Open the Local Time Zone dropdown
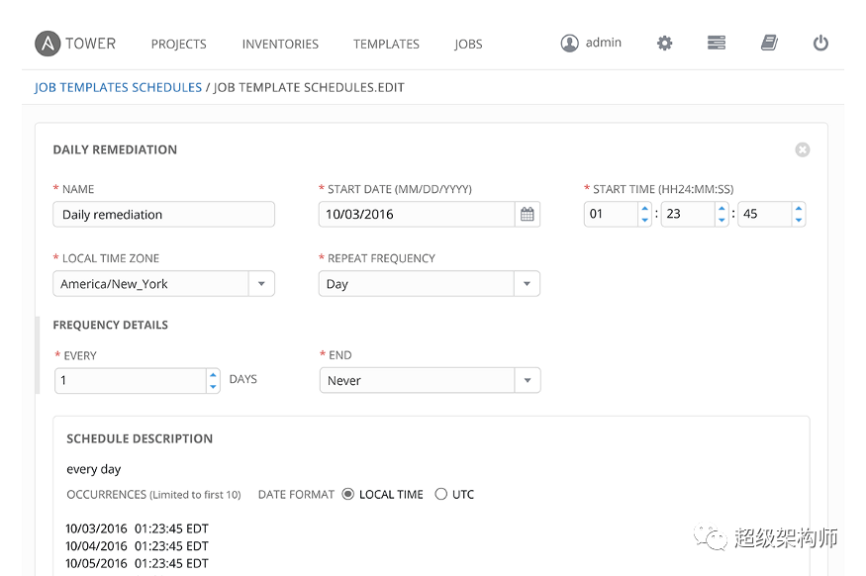The image size is (866, 576). pos(261,283)
